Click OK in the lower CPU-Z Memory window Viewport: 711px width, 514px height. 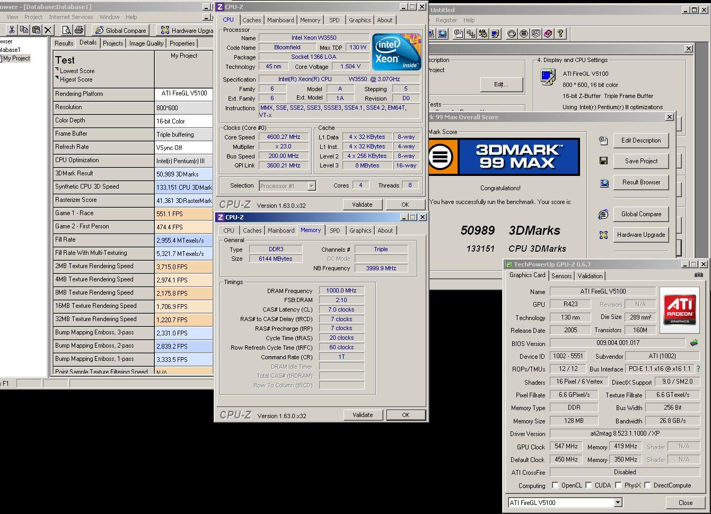coord(406,415)
